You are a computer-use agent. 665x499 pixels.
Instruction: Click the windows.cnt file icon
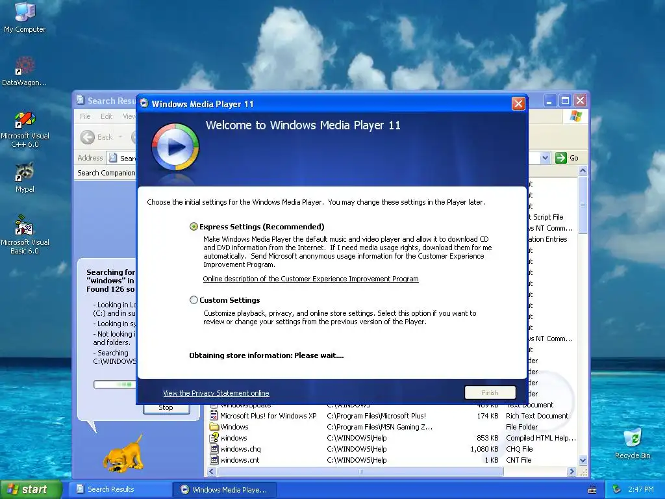(214, 460)
